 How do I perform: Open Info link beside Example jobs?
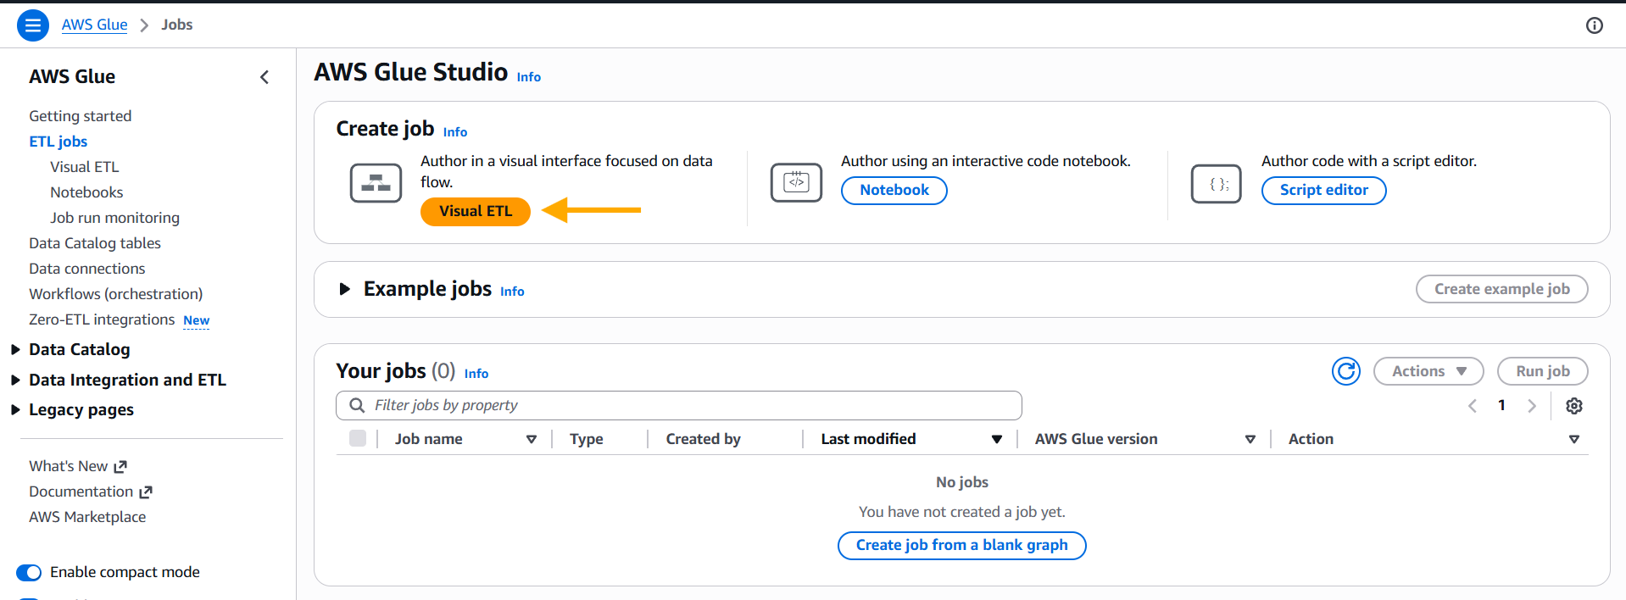512,292
